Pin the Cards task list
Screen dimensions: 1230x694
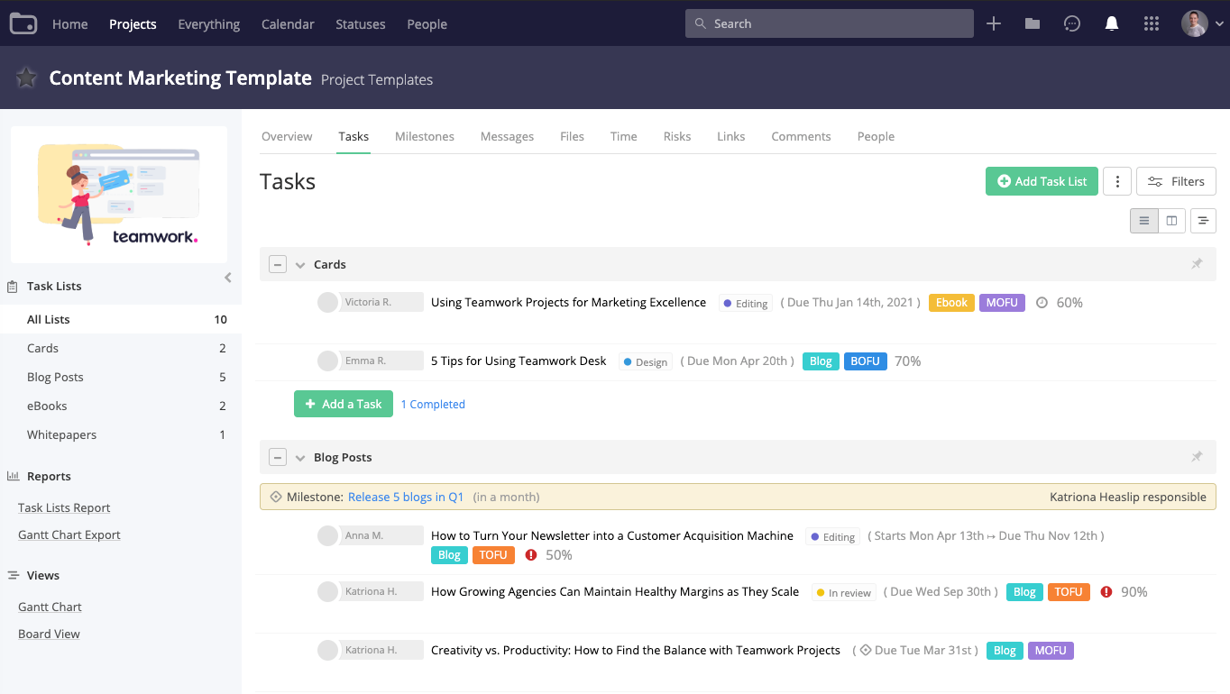(1197, 264)
